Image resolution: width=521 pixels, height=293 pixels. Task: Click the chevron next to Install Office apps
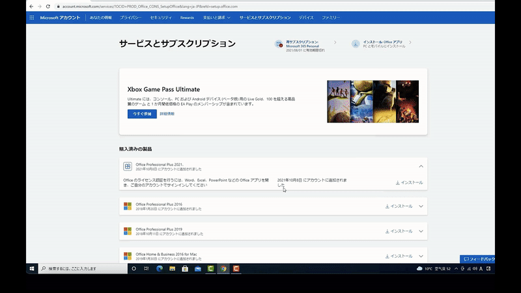click(x=410, y=42)
